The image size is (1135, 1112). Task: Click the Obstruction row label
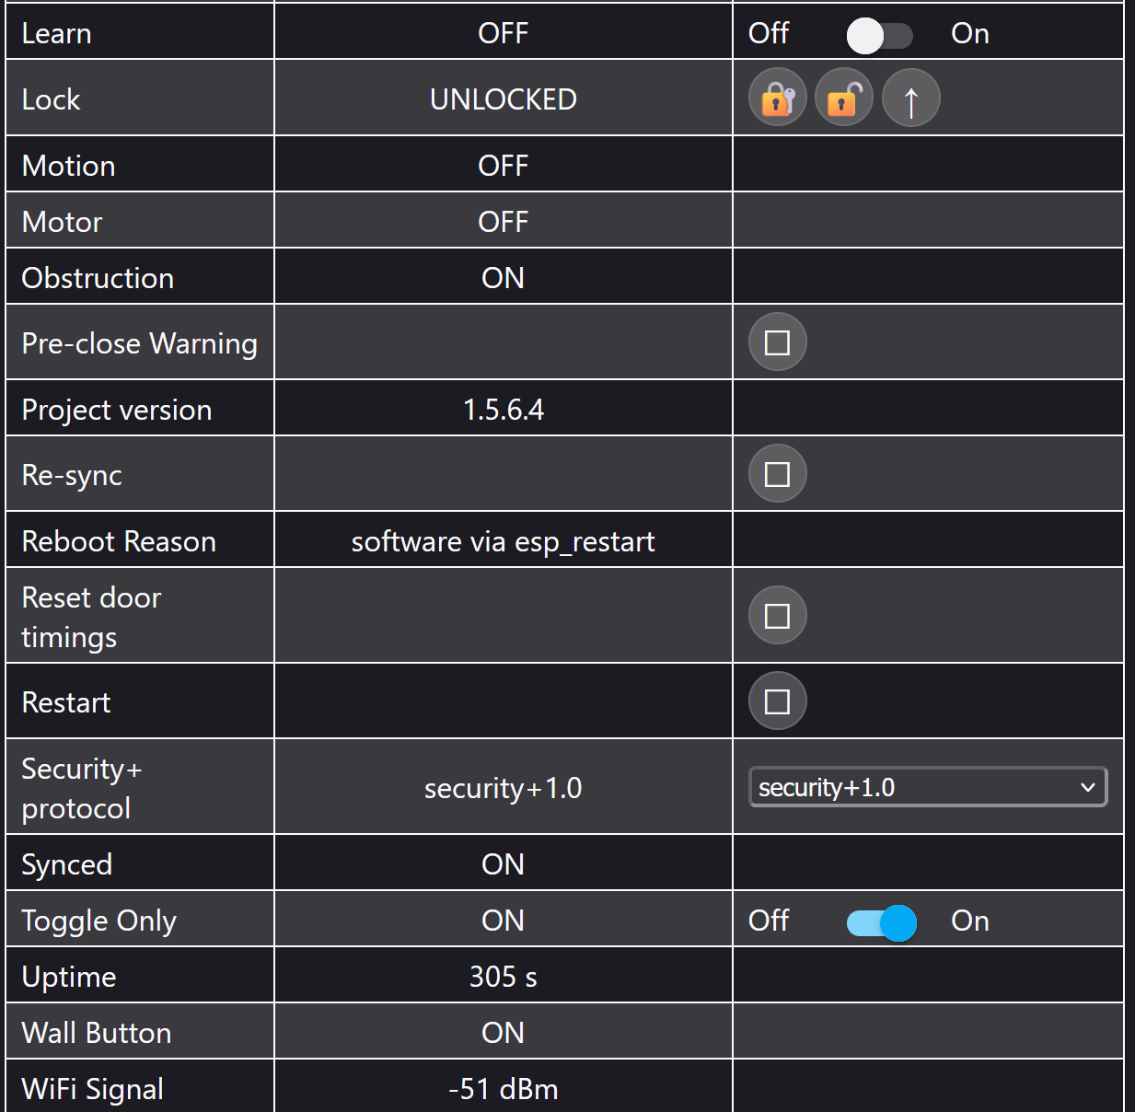click(98, 278)
